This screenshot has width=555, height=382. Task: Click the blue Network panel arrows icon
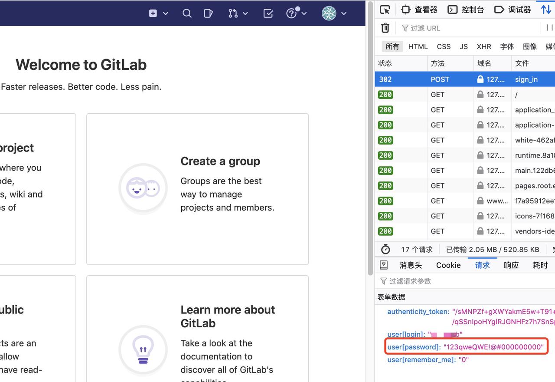(546, 9)
